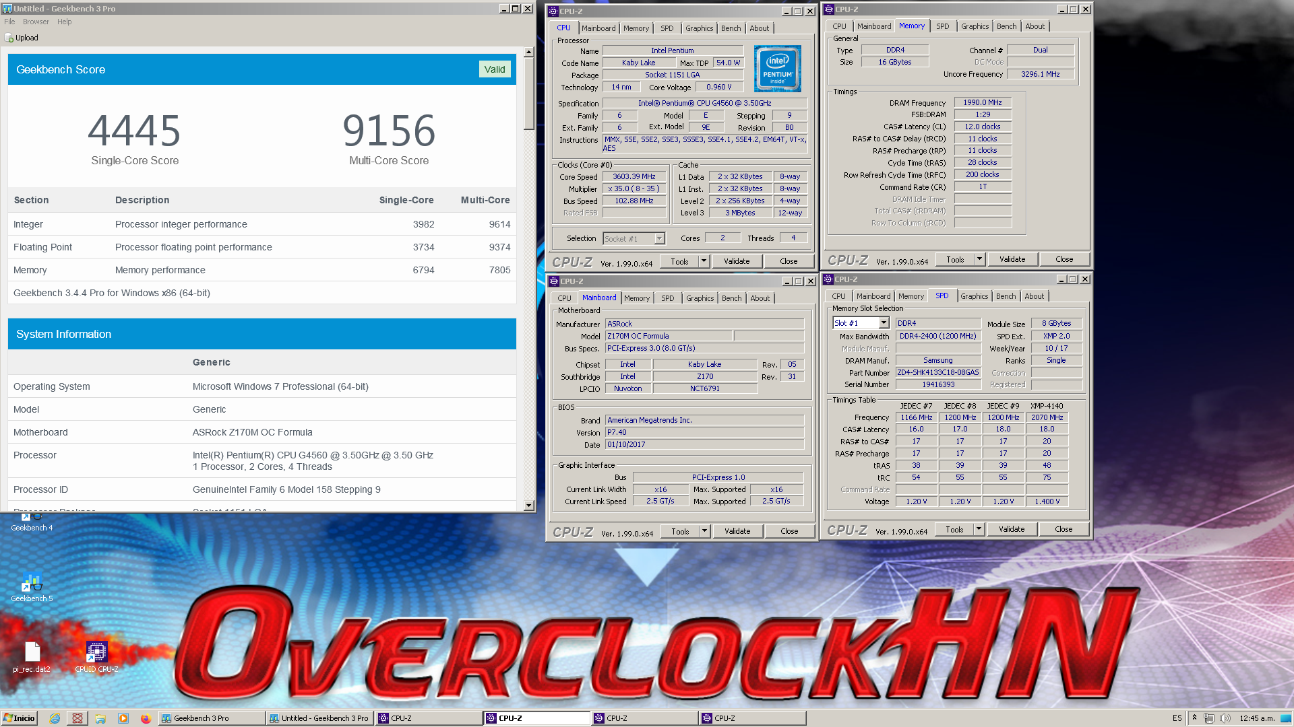Open Tools dropdown arrow in CPU-Z CPU window

(704, 261)
